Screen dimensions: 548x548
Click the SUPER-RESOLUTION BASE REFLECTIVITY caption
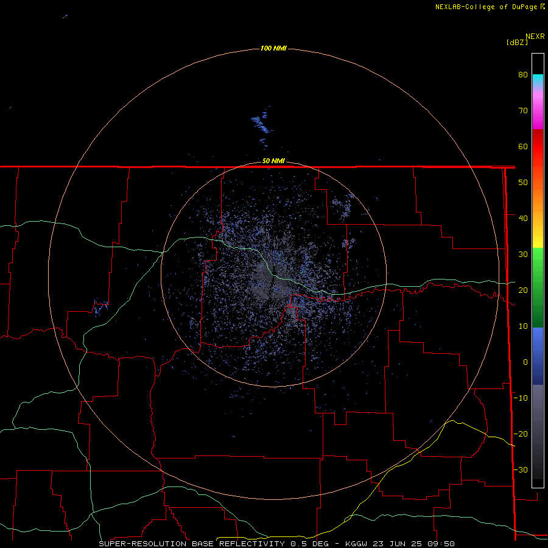(x=192, y=544)
